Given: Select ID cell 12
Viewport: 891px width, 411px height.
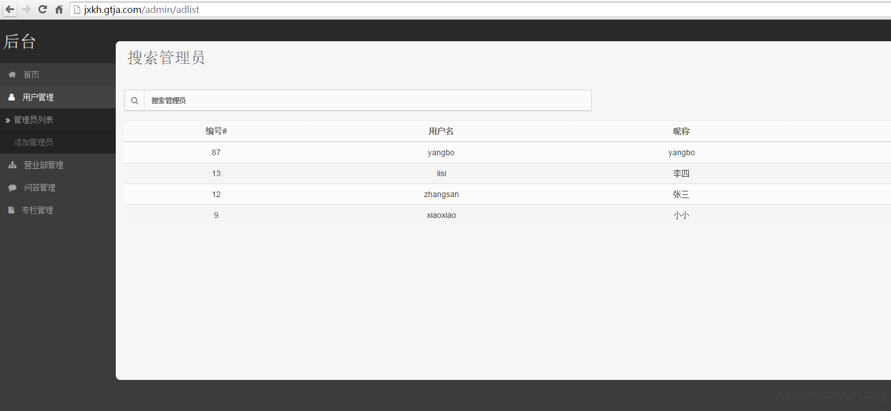Looking at the screenshot, I should click(216, 194).
